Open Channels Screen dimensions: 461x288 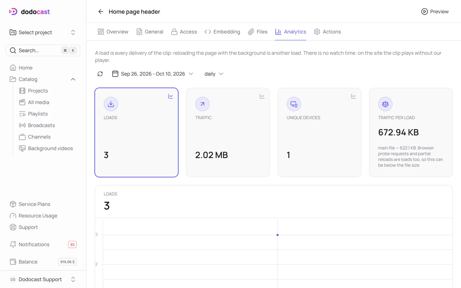pos(48,137)
